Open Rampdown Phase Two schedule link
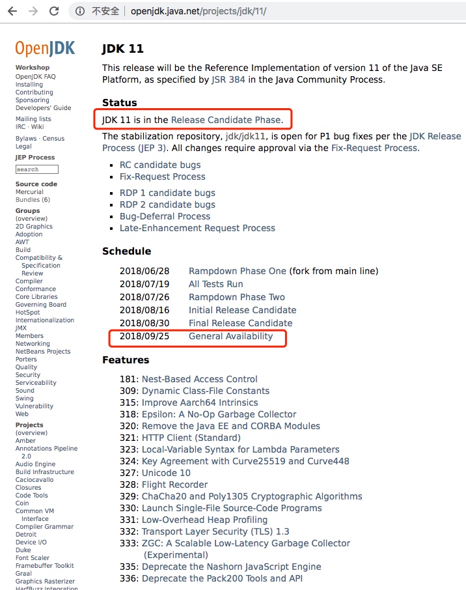 point(236,297)
